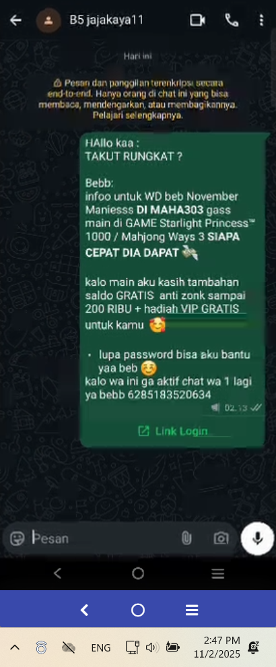Start a voice call via the phone icon
Image resolution: width=276 pixels, height=667 pixels.
point(232,20)
